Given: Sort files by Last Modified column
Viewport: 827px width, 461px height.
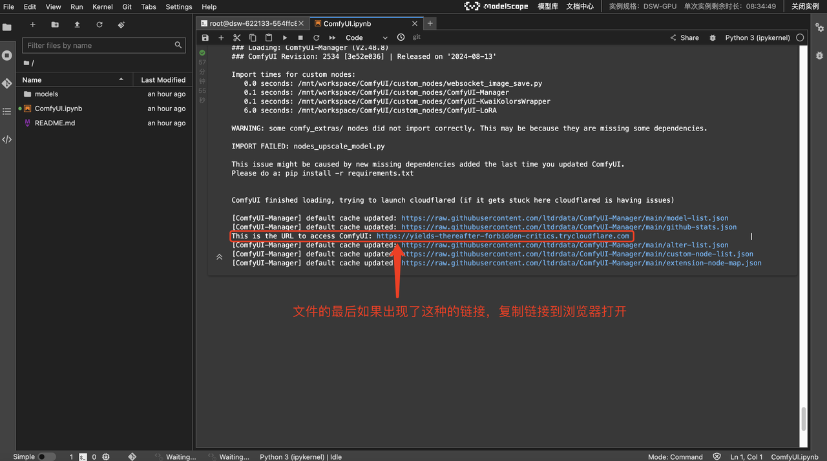Looking at the screenshot, I should pyautogui.click(x=163, y=79).
